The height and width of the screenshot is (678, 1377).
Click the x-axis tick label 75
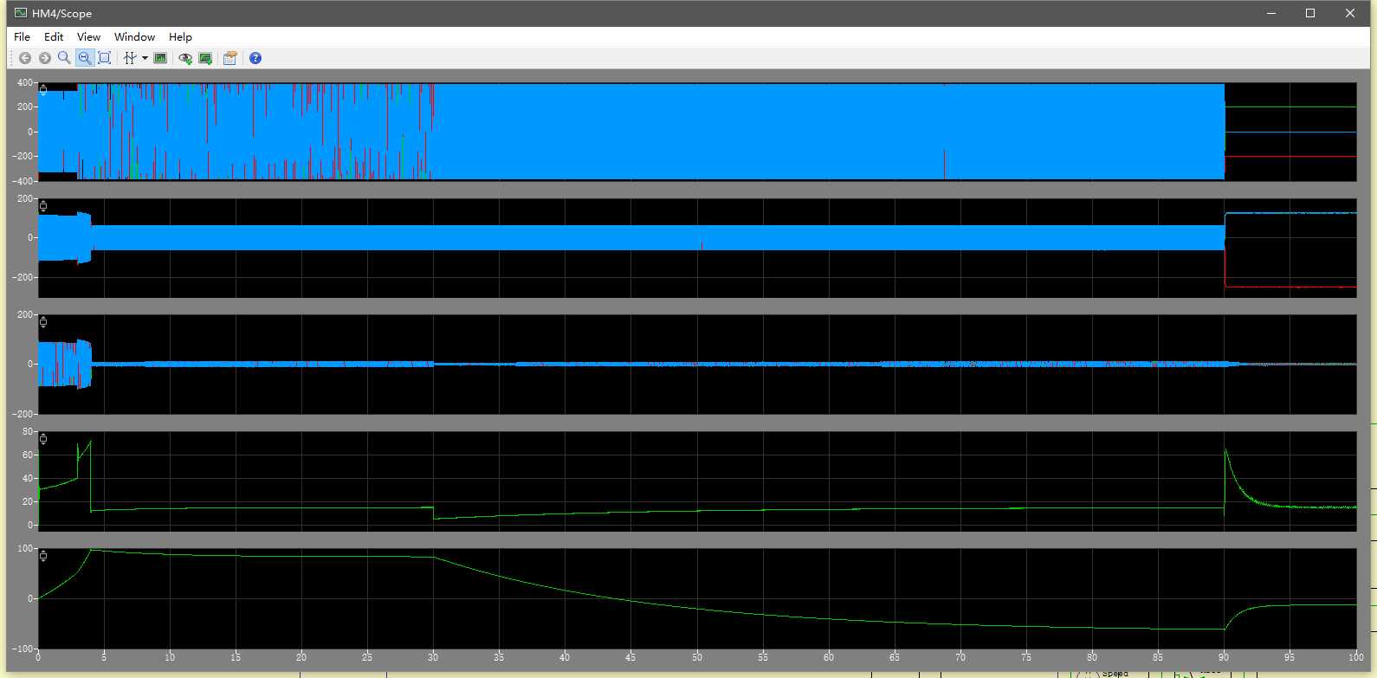1026,657
